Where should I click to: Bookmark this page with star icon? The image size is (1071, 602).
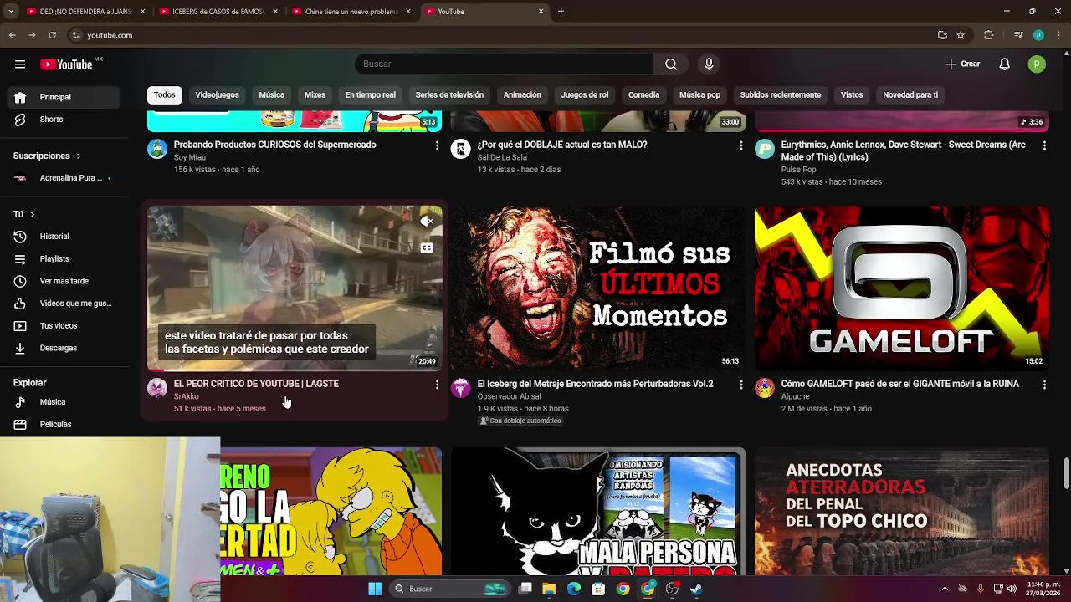coord(961,35)
